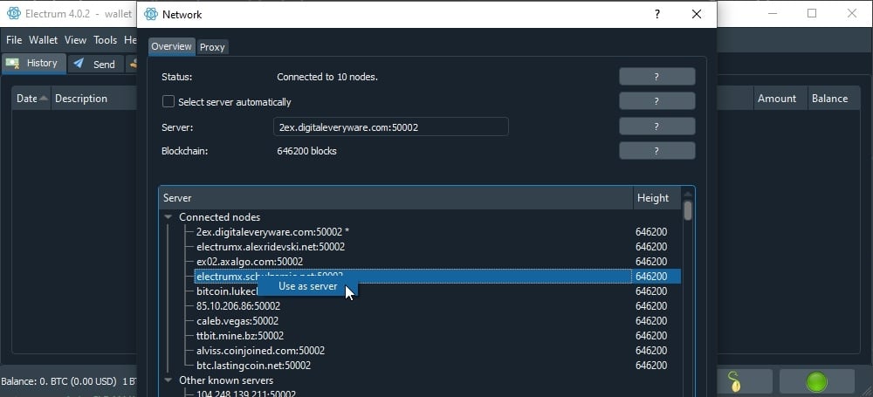Select the 85.10.206.86:50002 node

238,306
